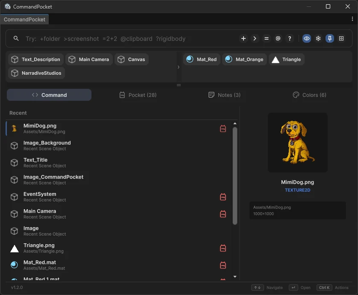The image size is (358, 295).
Task: Click the recent list scroll down arrow
Action: (x=235, y=277)
